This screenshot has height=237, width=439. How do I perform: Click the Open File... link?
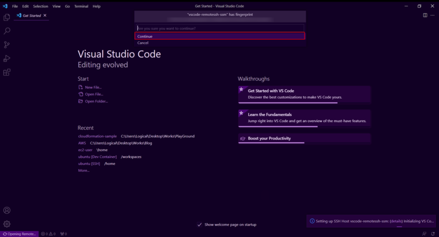[x=94, y=94]
